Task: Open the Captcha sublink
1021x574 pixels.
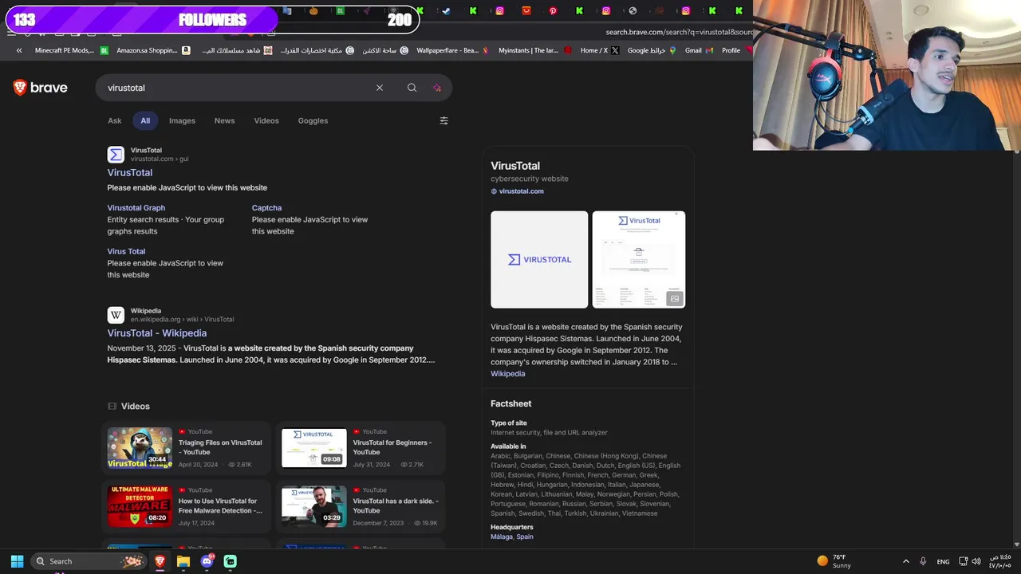Action: pyautogui.click(x=266, y=207)
